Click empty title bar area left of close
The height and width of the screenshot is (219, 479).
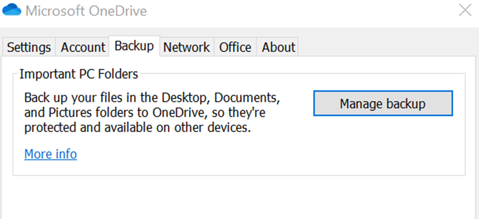tap(302, 11)
